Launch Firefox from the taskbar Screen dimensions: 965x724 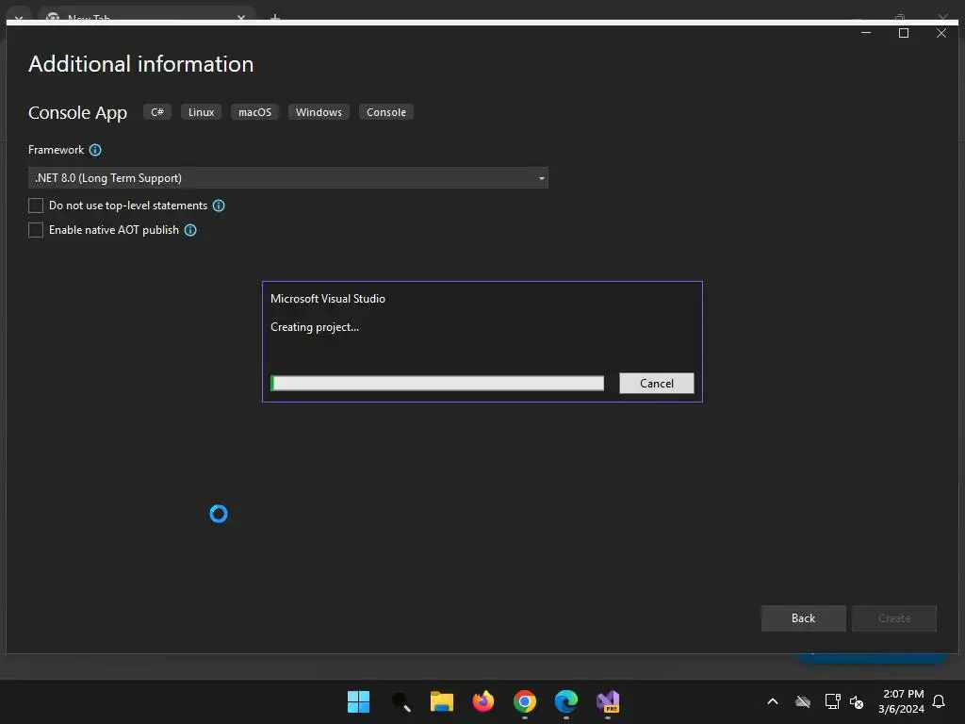(x=483, y=701)
